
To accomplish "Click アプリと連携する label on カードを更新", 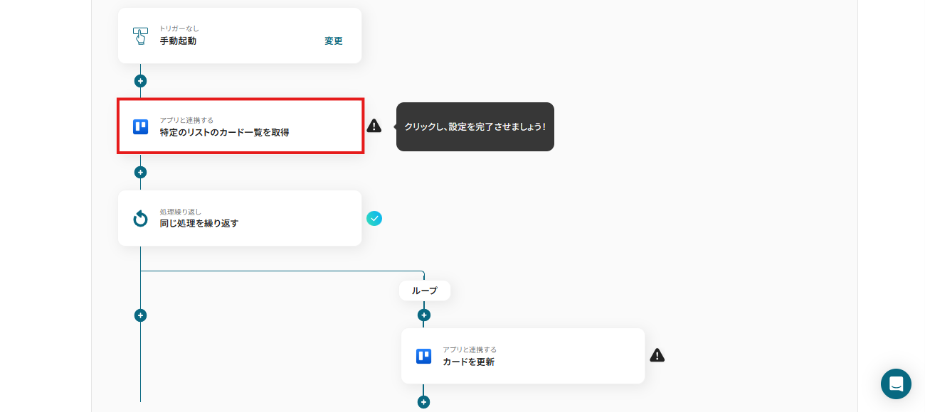I will pos(470,349).
